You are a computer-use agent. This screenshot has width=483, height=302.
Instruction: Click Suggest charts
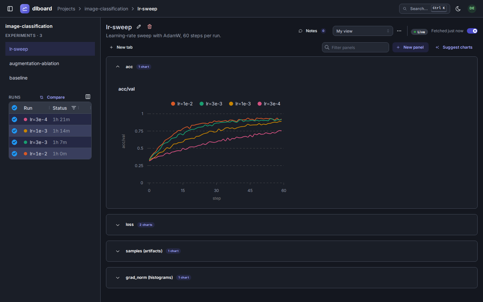pyautogui.click(x=454, y=47)
